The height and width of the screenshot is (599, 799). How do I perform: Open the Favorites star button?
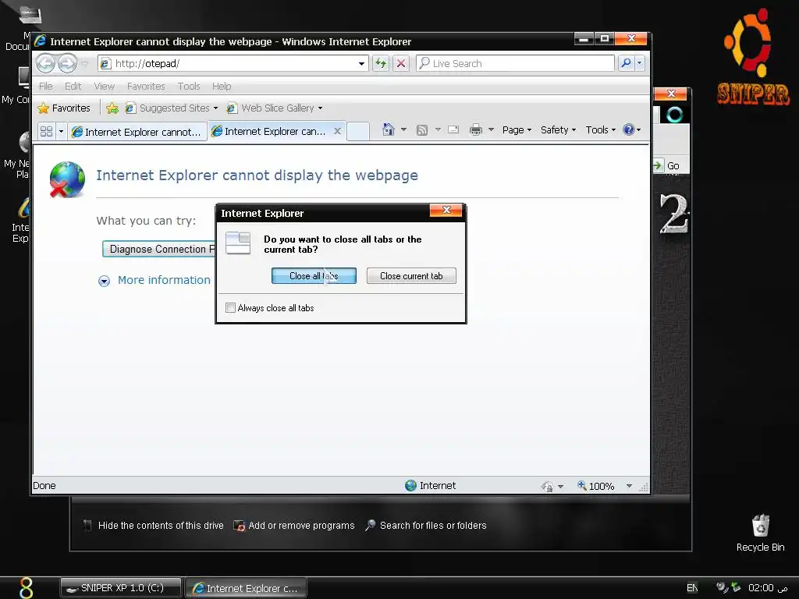tap(64, 108)
